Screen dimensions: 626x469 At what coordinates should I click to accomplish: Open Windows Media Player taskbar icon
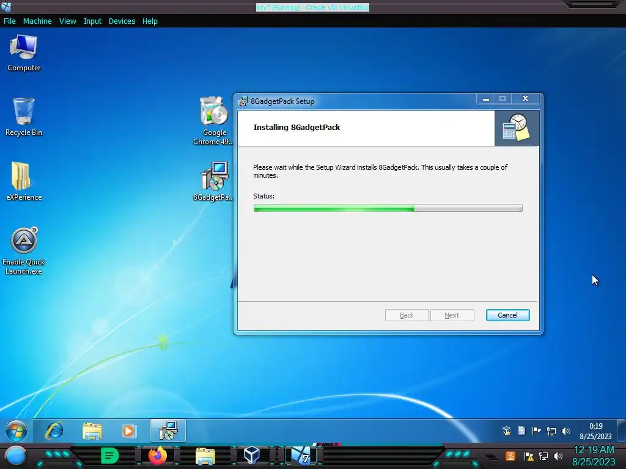128,431
